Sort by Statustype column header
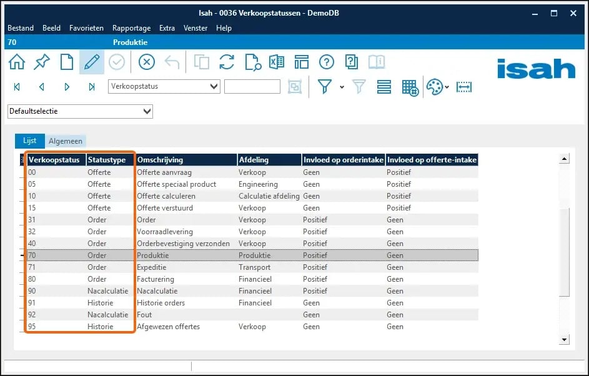This screenshot has width=589, height=376. pyautogui.click(x=110, y=160)
